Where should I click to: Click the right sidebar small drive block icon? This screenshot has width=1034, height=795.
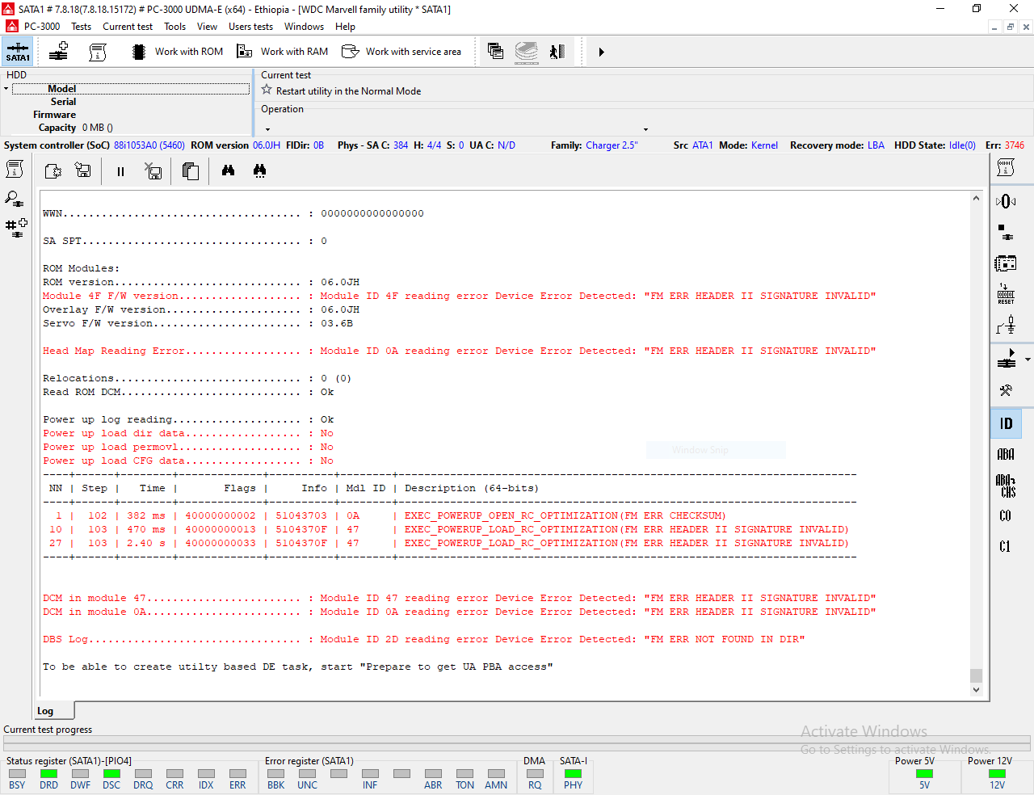coord(1006,233)
